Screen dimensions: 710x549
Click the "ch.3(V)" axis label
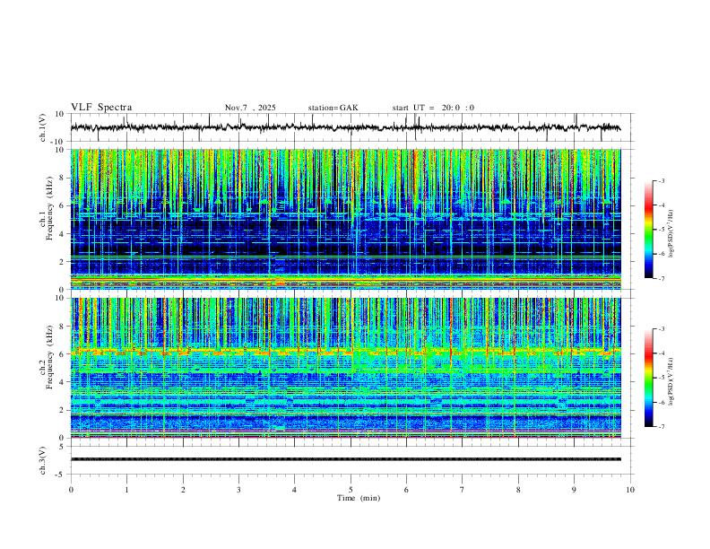tap(43, 460)
